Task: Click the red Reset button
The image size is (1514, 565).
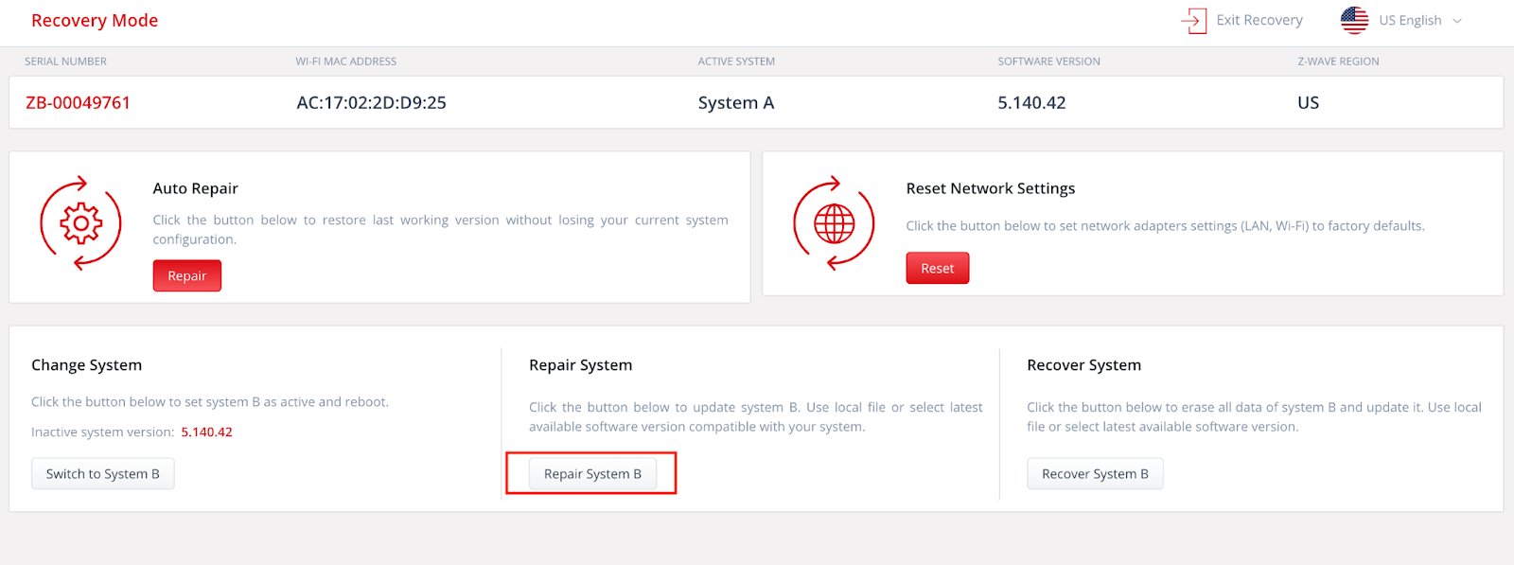Action: click(x=938, y=268)
